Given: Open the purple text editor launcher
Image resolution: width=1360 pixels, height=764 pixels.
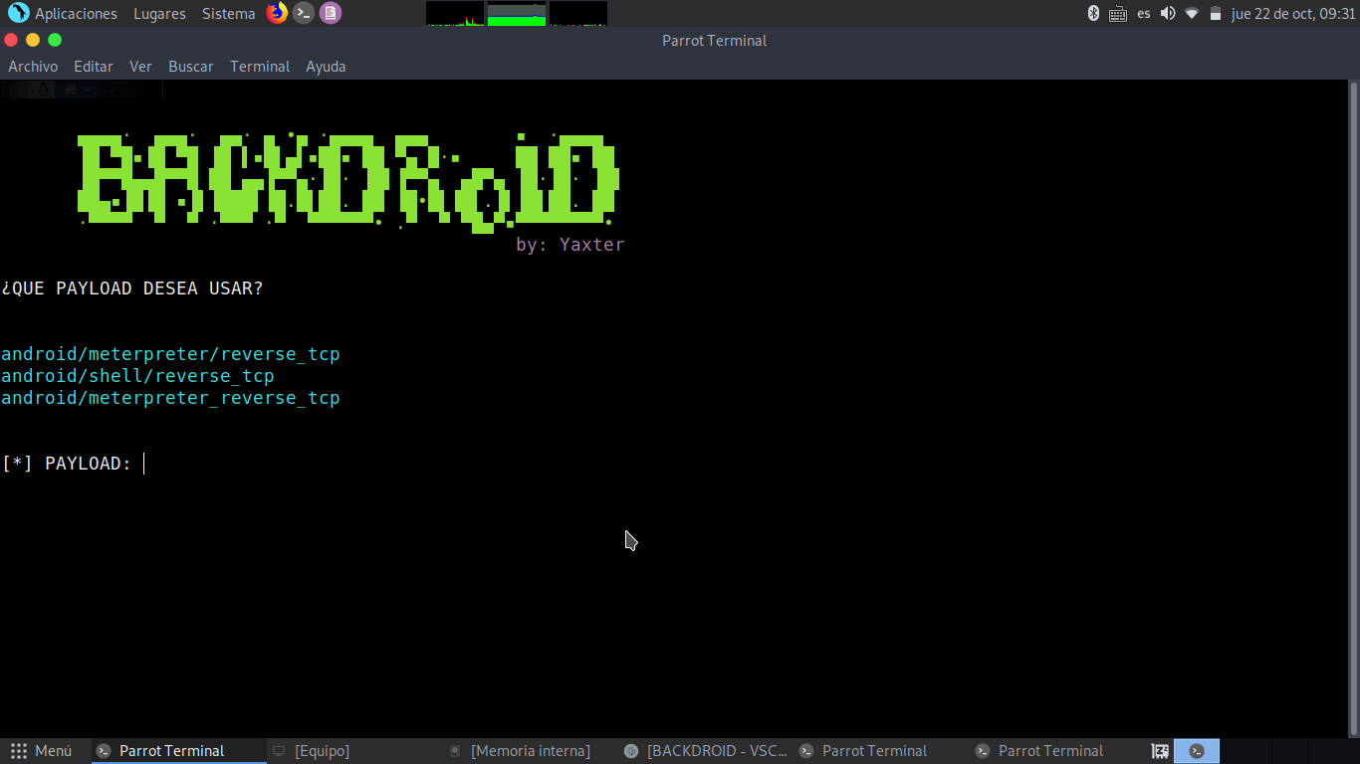Looking at the screenshot, I should click(331, 13).
